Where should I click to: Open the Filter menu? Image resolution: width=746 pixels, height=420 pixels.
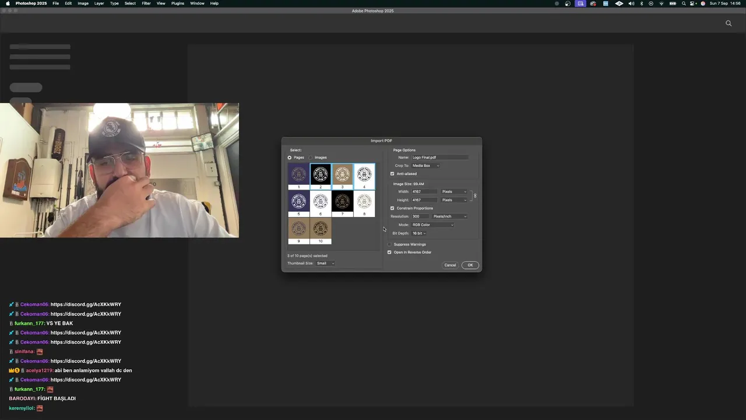(x=146, y=3)
